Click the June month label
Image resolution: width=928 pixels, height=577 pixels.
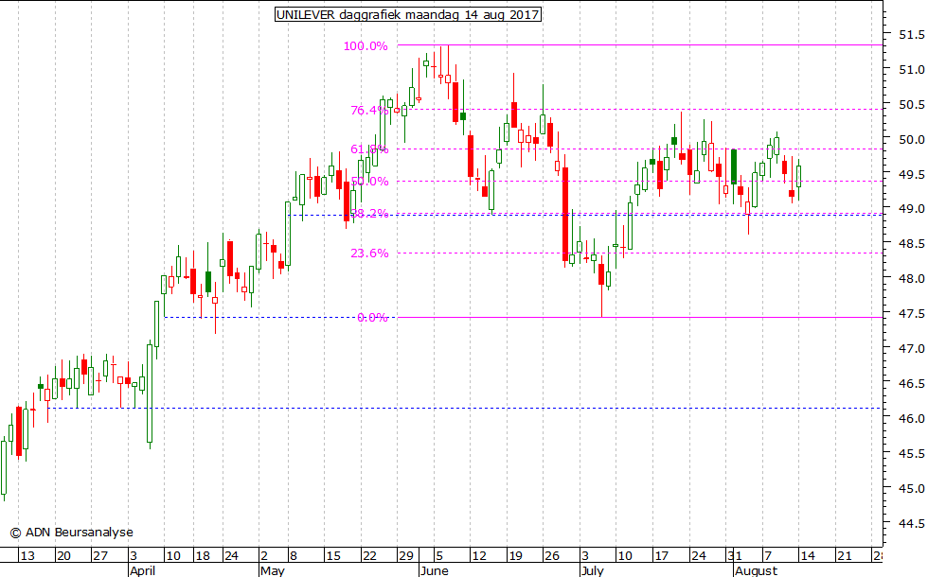point(434,570)
